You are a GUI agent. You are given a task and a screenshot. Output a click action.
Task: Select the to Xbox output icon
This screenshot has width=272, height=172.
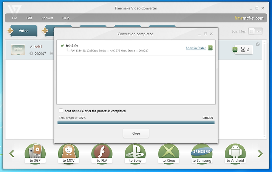(168, 153)
